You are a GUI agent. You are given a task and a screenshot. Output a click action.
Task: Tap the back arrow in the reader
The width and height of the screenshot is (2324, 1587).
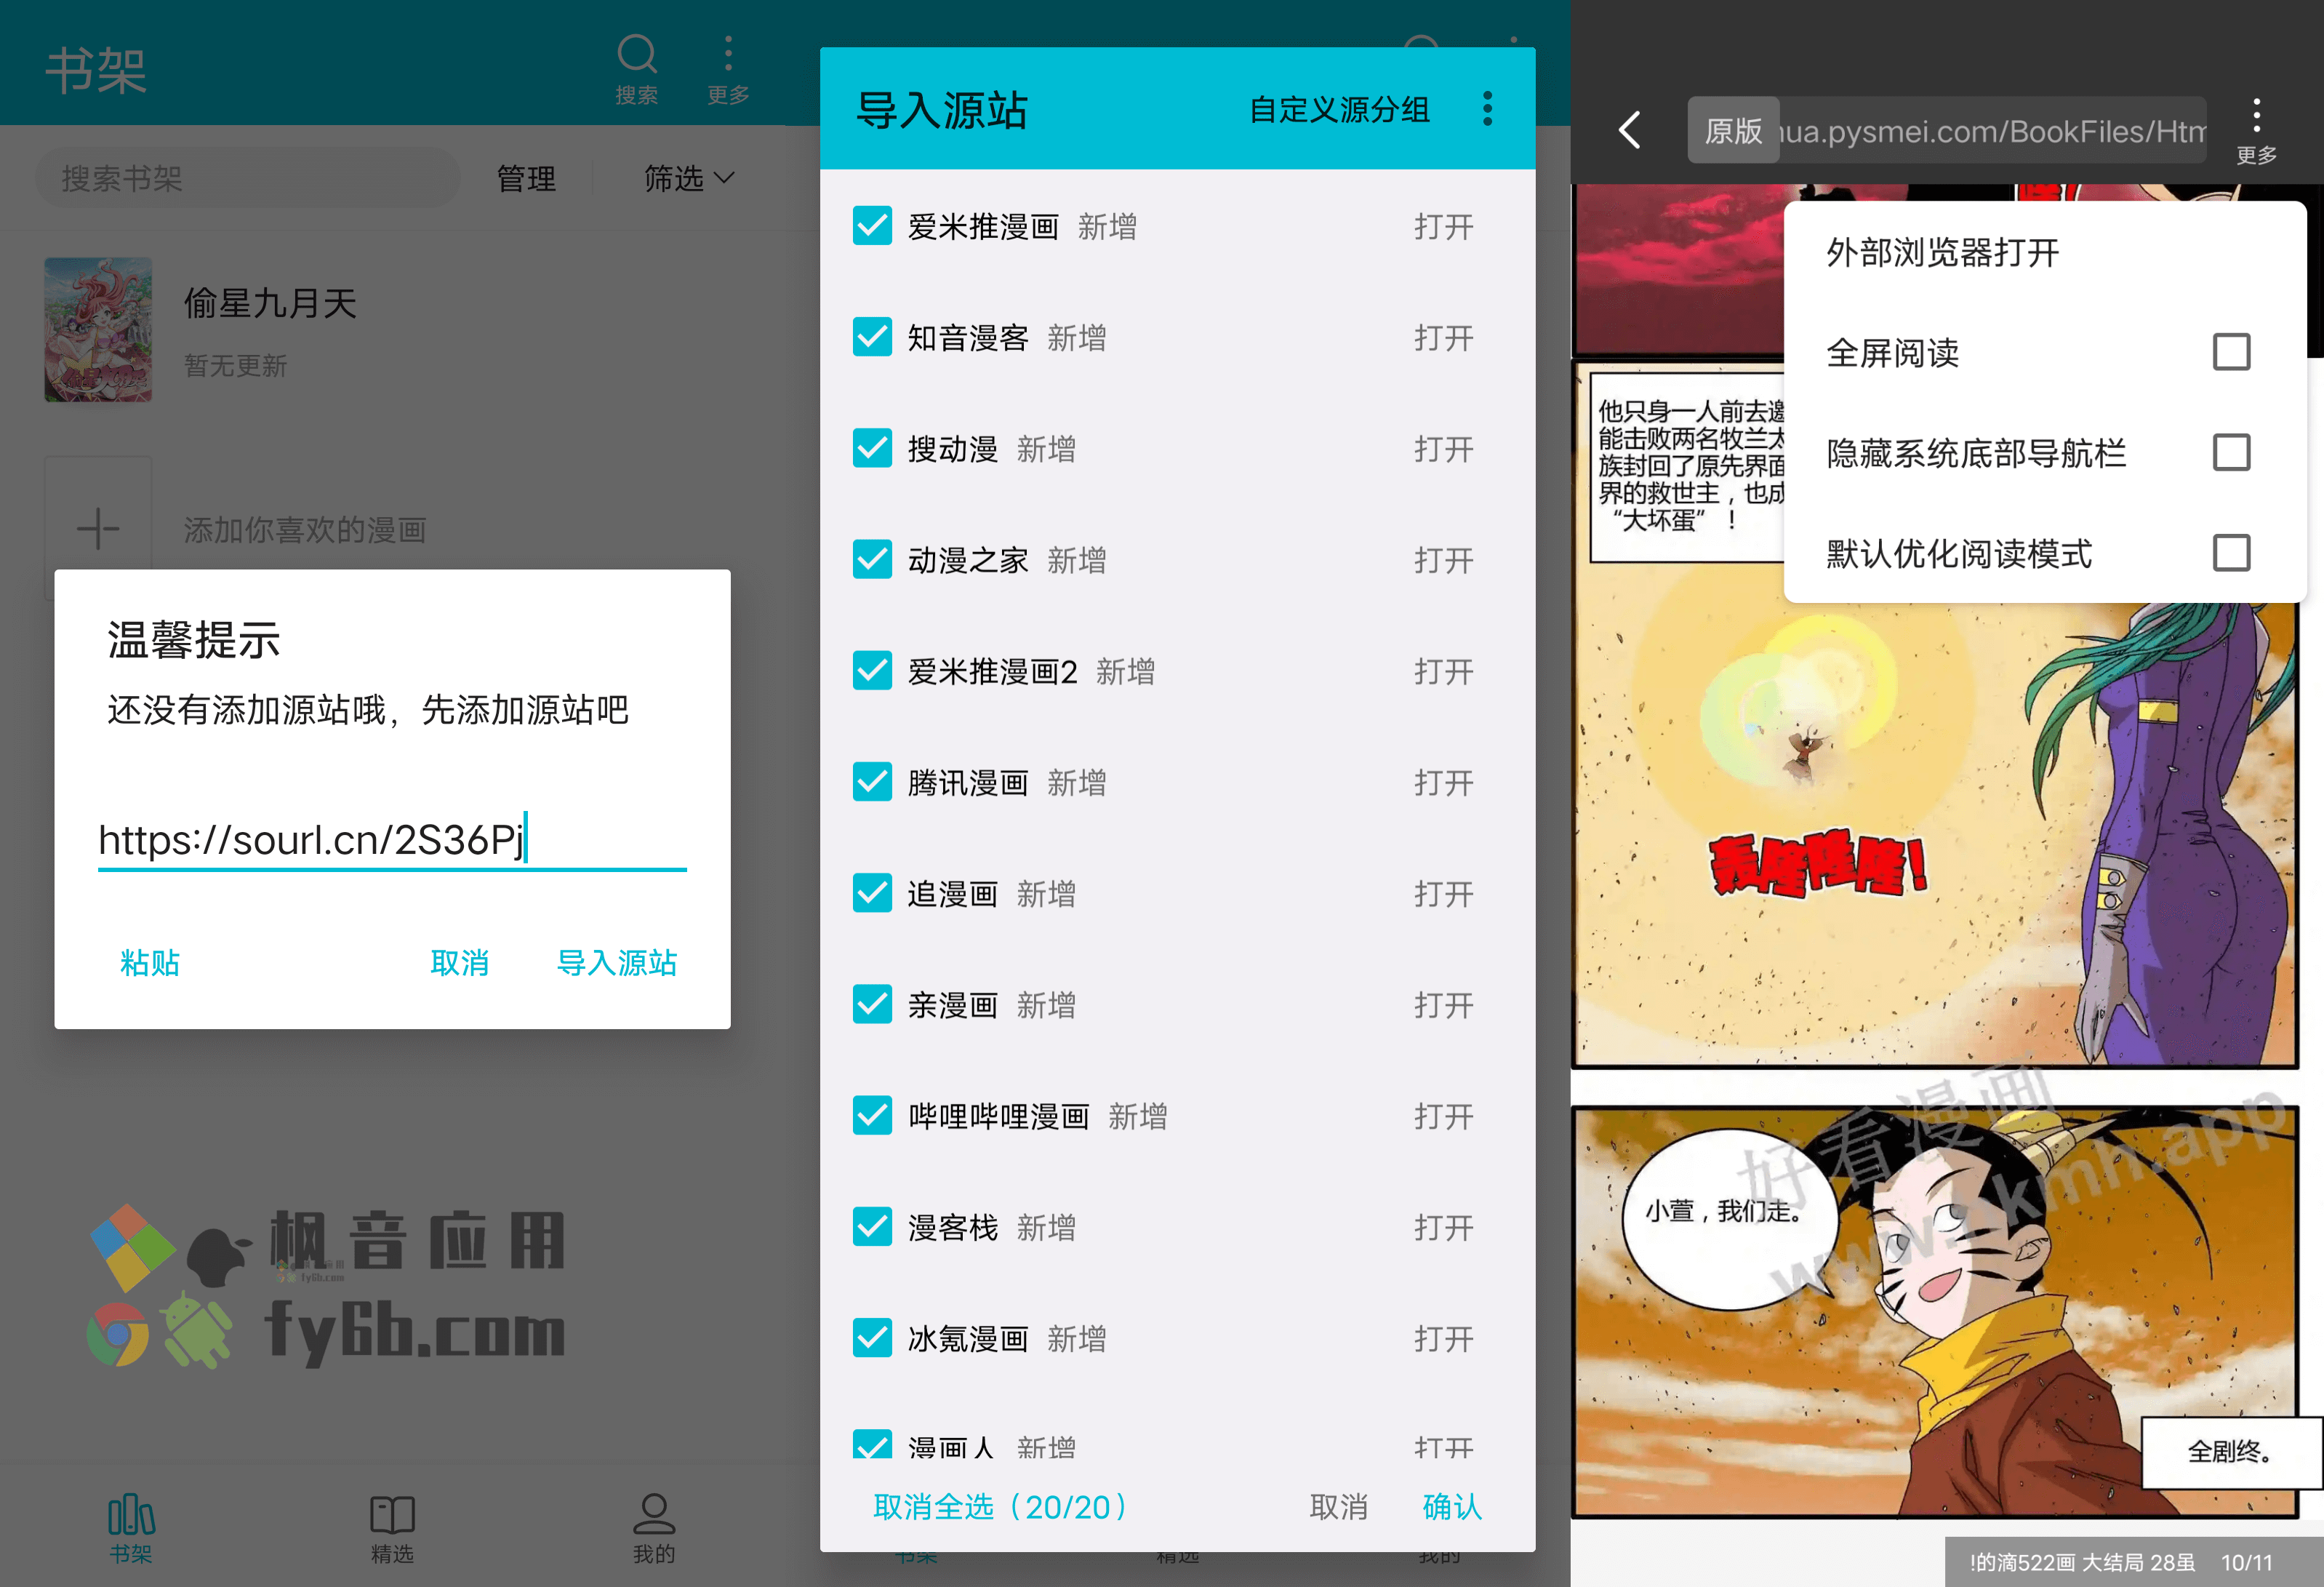pos(1629,130)
